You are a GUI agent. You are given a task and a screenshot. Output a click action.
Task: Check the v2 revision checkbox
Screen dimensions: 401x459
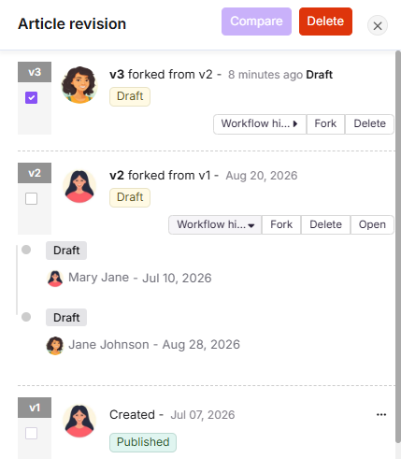pyautogui.click(x=31, y=198)
